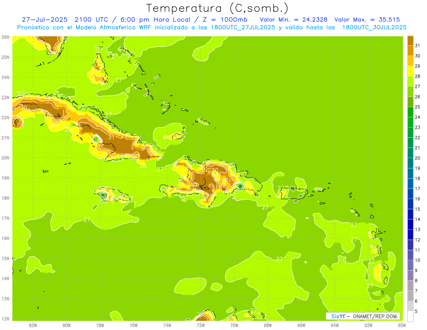Image resolution: width=427 pixels, height=330 pixels.
Task: Click the 60W longitude label
Action: tap(402, 325)
